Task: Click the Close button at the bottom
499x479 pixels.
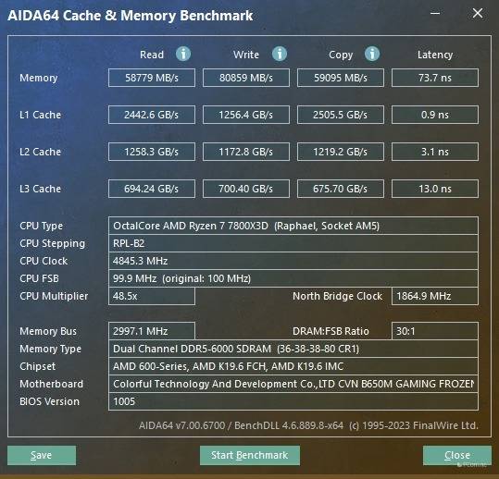Action: tap(457, 455)
